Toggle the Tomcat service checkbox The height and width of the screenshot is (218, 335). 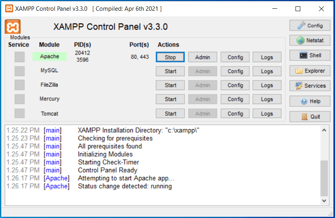pyautogui.click(x=20, y=113)
